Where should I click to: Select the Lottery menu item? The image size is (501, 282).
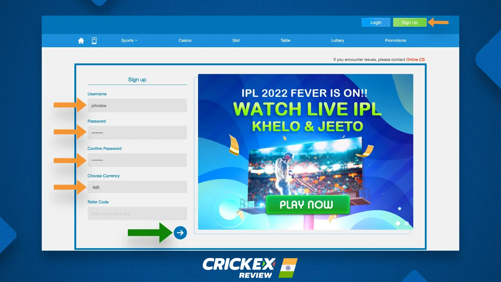tap(337, 40)
